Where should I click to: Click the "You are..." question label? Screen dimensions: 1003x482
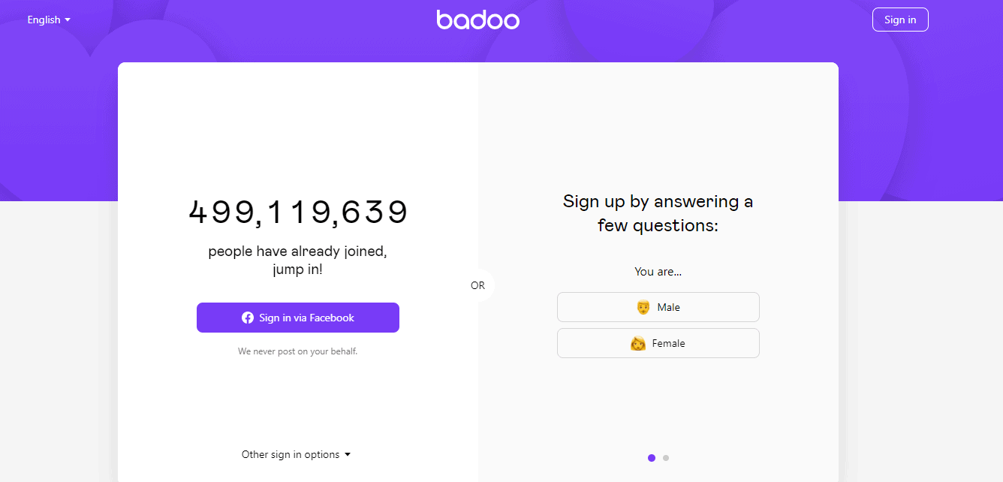pyautogui.click(x=658, y=272)
